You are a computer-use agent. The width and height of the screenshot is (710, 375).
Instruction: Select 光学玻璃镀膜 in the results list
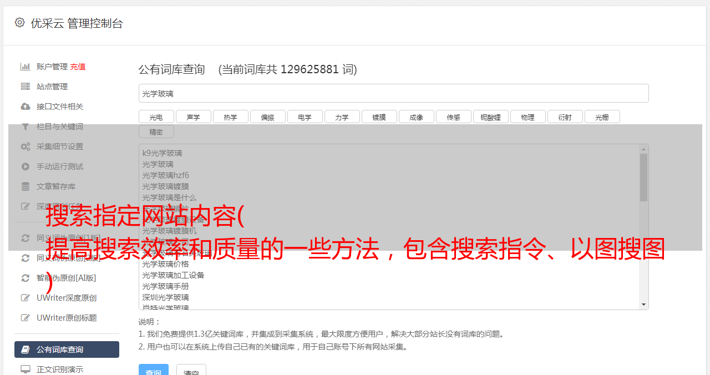click(x=165, y=186)
